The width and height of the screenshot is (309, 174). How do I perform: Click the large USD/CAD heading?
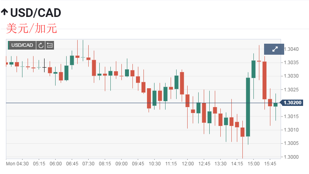35,13
